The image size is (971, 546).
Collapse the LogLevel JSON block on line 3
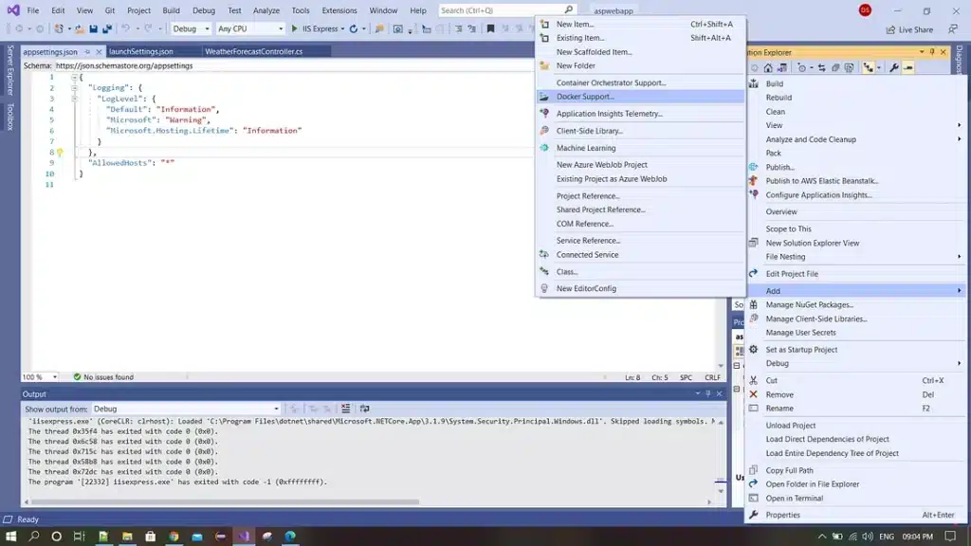click(74, 99)
